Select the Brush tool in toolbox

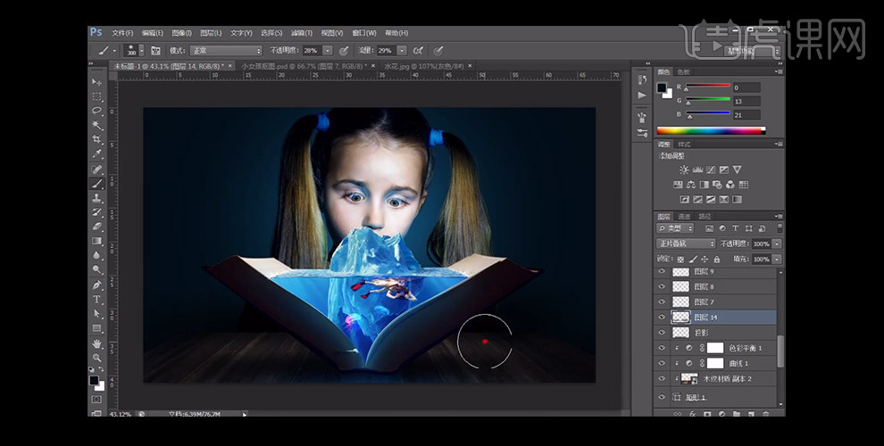[x=97, y=184]
